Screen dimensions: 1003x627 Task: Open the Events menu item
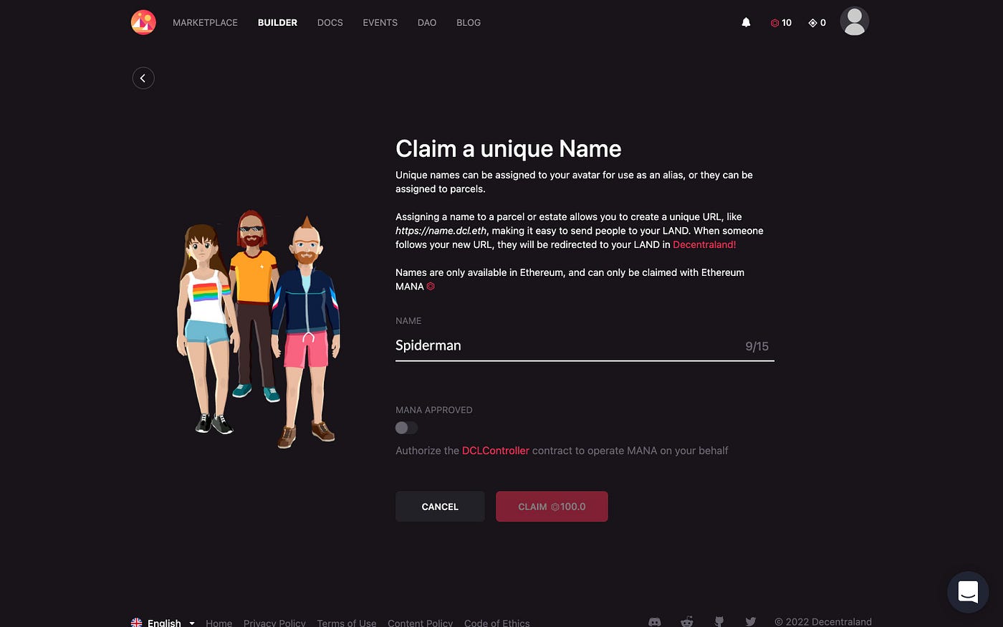pos(380,22)
